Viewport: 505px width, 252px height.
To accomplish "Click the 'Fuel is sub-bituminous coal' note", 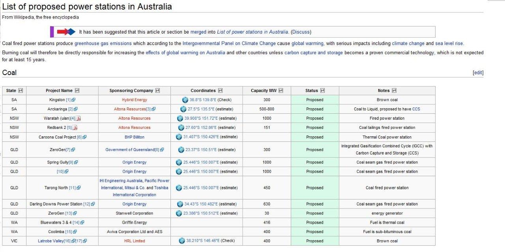I will pyautogui.click(x=387, y=232).
